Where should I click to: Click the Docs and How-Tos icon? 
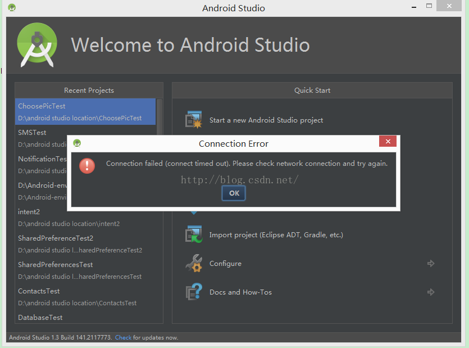194,292
